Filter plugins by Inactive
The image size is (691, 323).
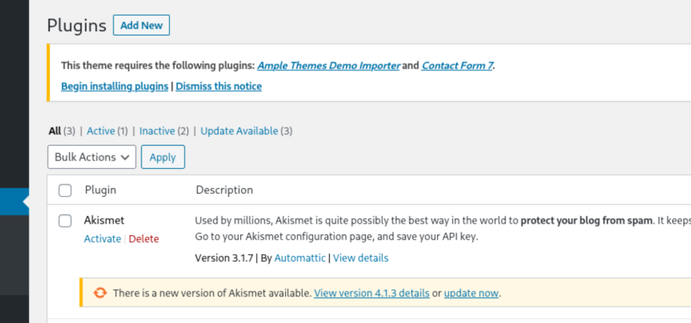coord(157,131)
